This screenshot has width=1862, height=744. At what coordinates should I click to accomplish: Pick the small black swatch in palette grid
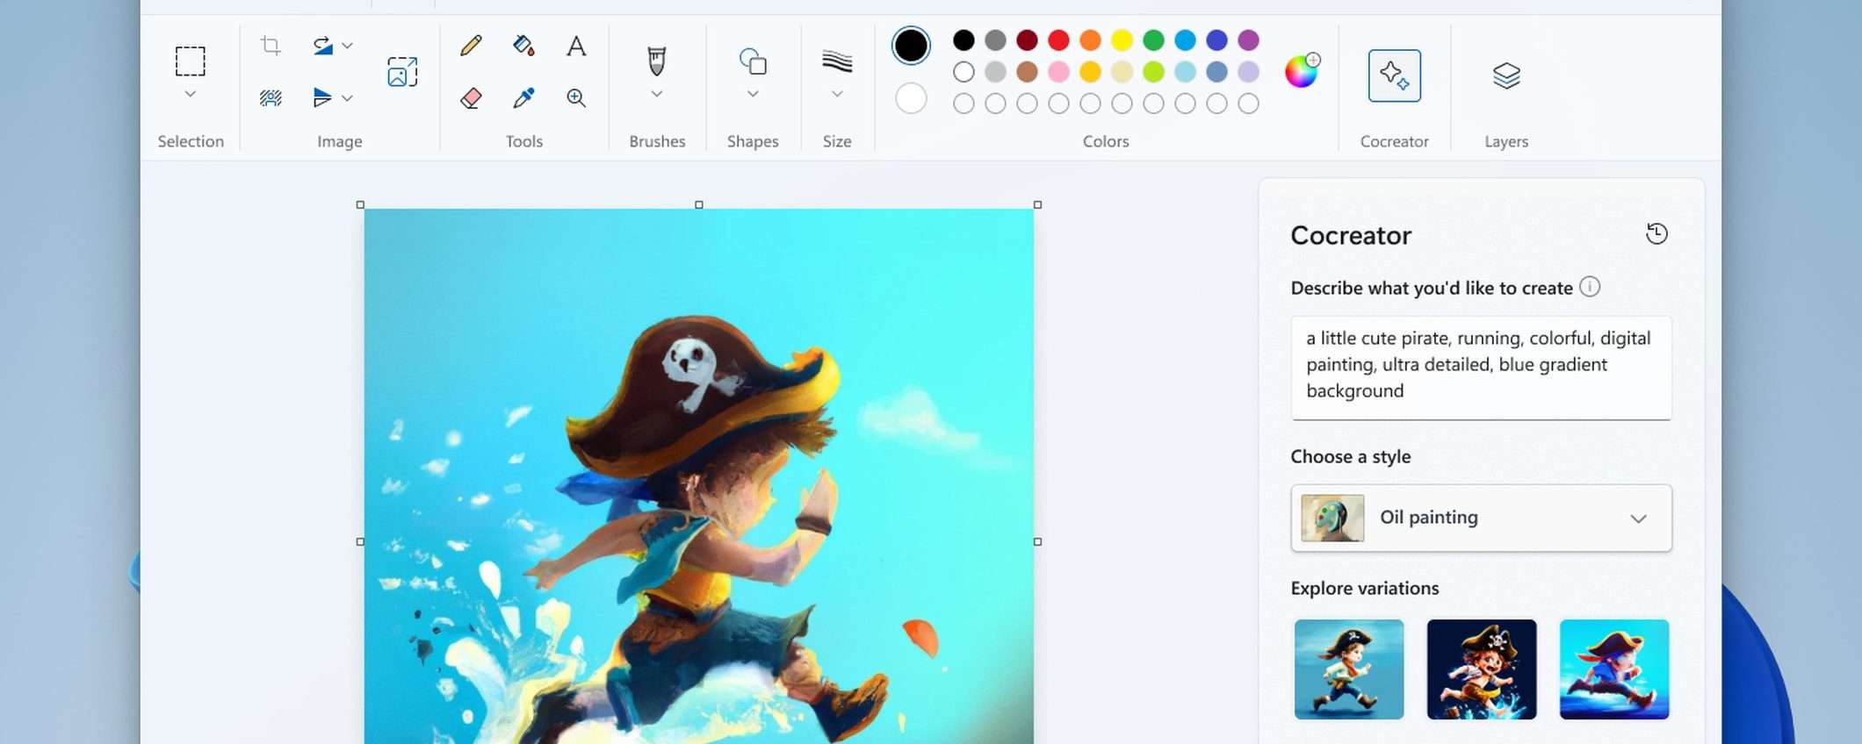click(963, 40)
